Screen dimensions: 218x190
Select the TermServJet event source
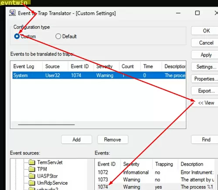[x=50, y=162]
